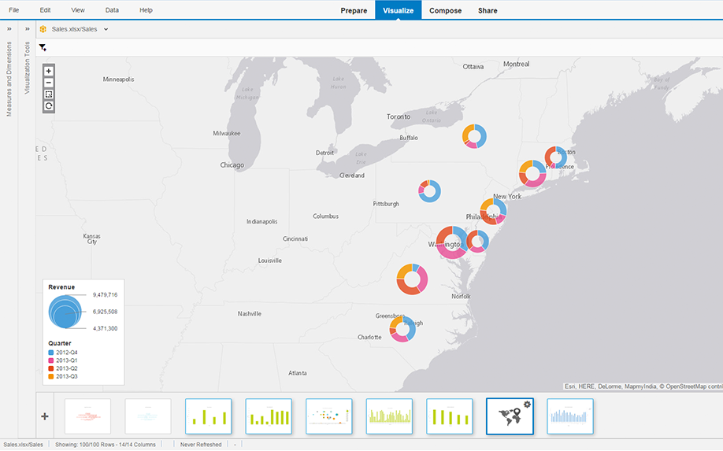Click the add filter funnel icon
This screenshot has height=451, width=723.
[43, 48]
